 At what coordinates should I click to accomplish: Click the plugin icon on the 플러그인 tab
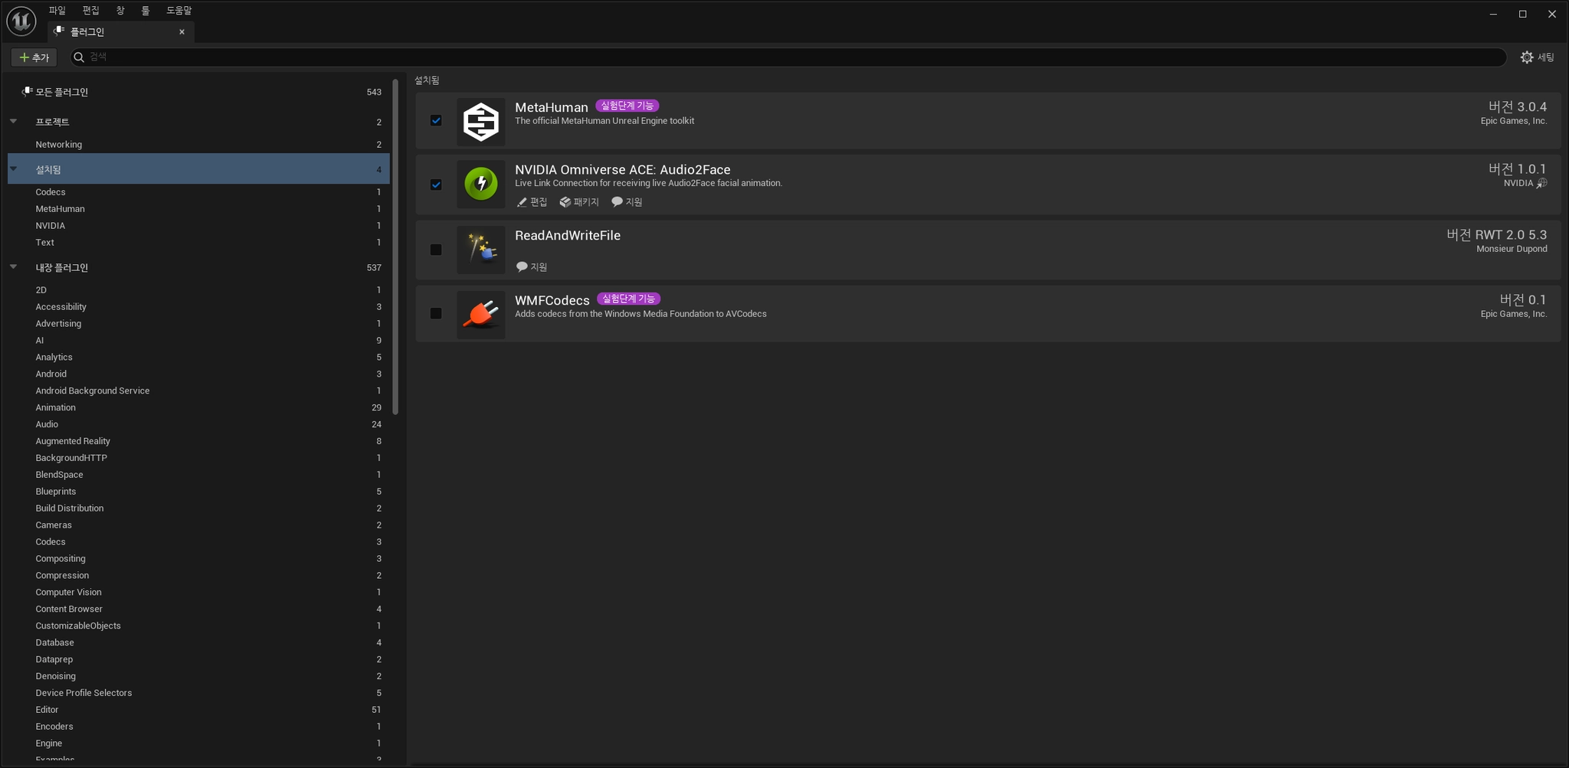59,31
